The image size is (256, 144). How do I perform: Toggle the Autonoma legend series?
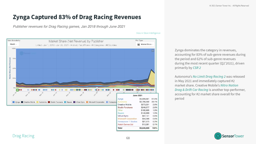point(42,102)
